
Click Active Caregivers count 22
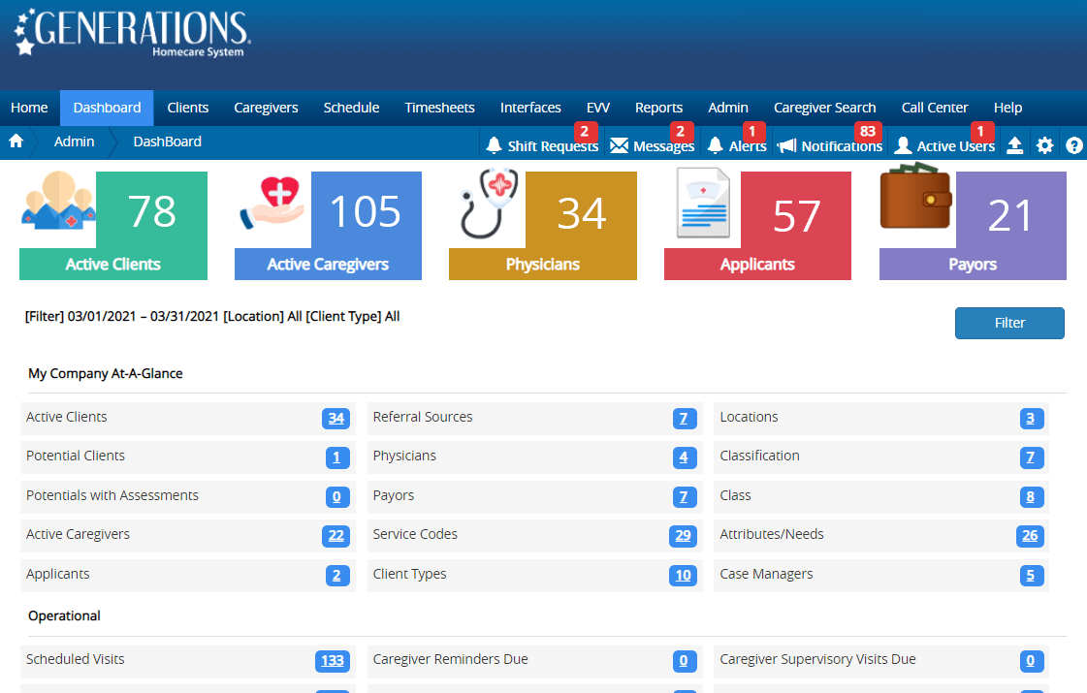click(x=336, y=536)
